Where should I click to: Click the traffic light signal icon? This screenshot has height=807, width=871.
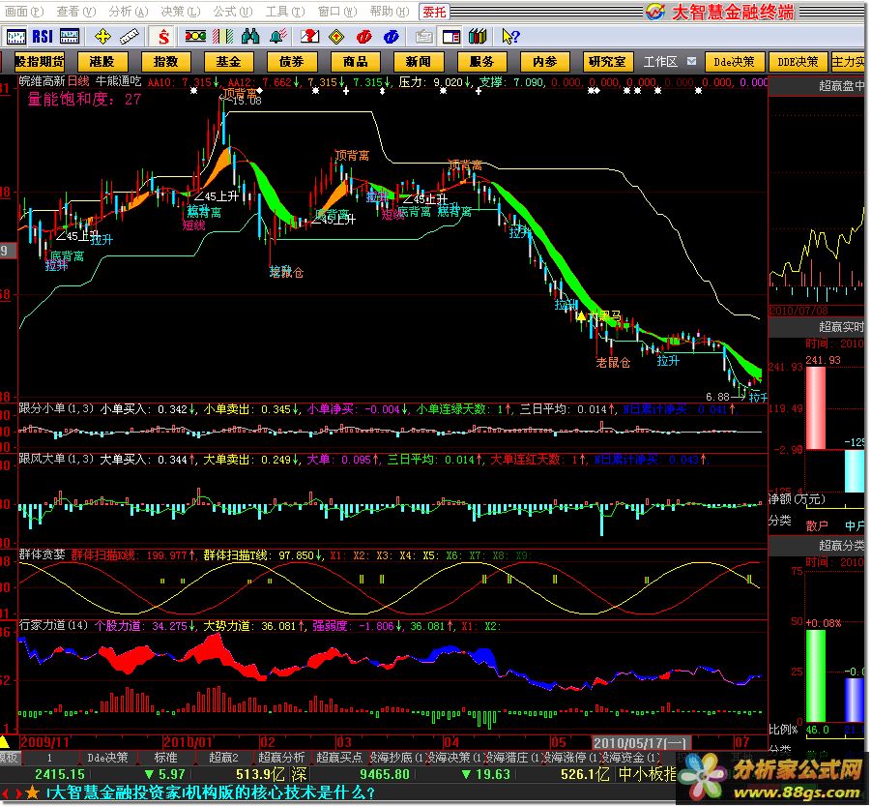(x=195, y=37)
